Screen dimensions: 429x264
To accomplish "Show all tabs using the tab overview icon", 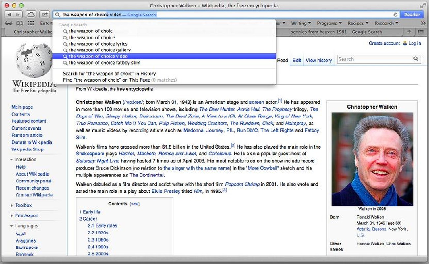I will [x=420, y=32].
